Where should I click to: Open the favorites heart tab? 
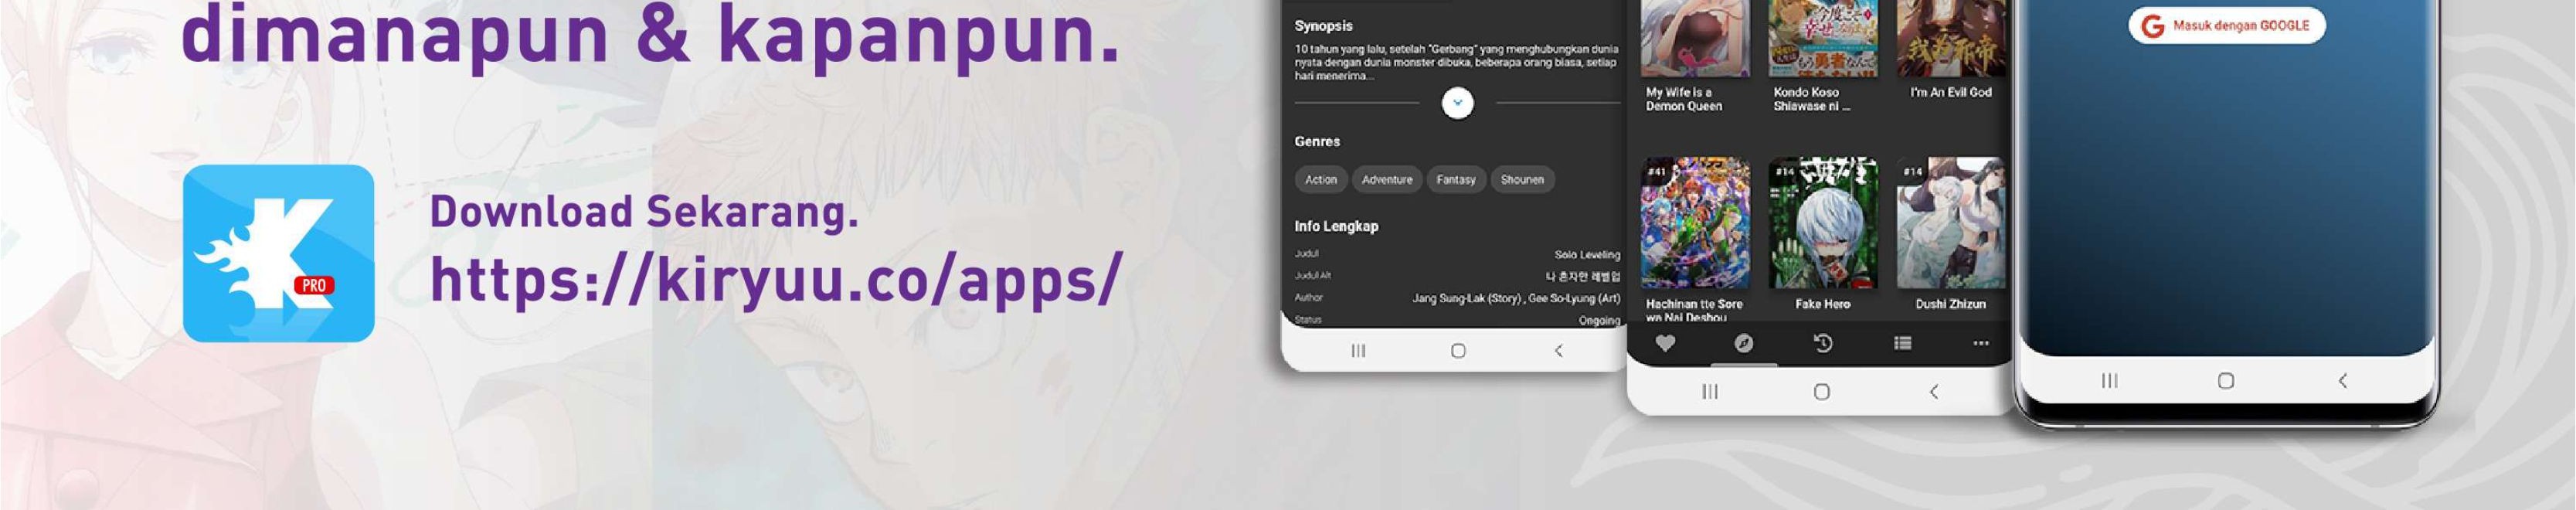pos(1665,343)
